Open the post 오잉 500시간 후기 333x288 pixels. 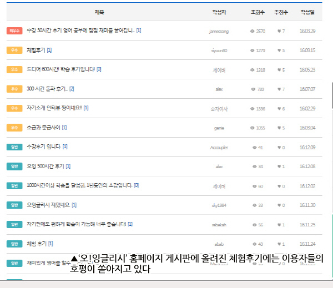click(46, 166)
